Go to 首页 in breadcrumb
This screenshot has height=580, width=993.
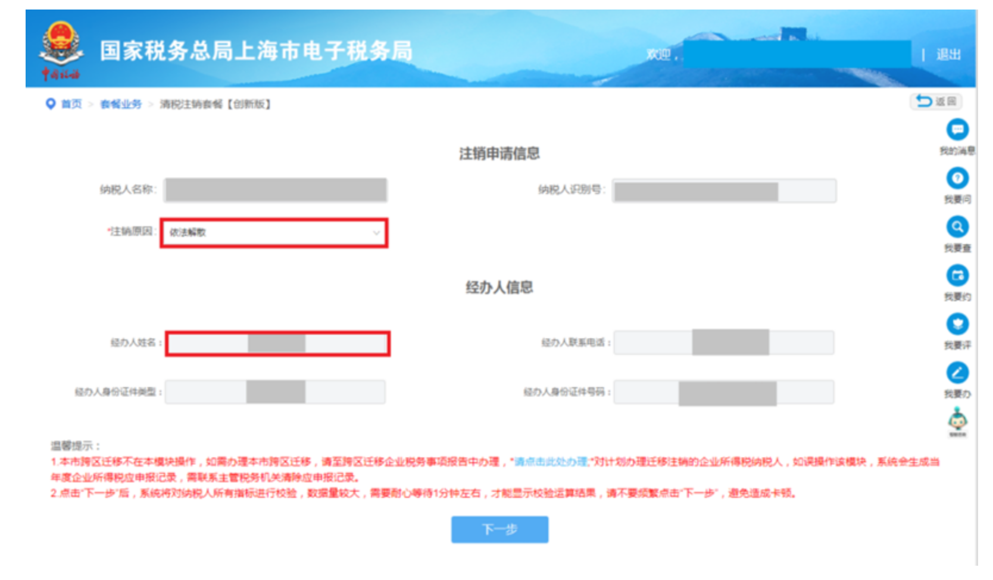tap(71, 104)
